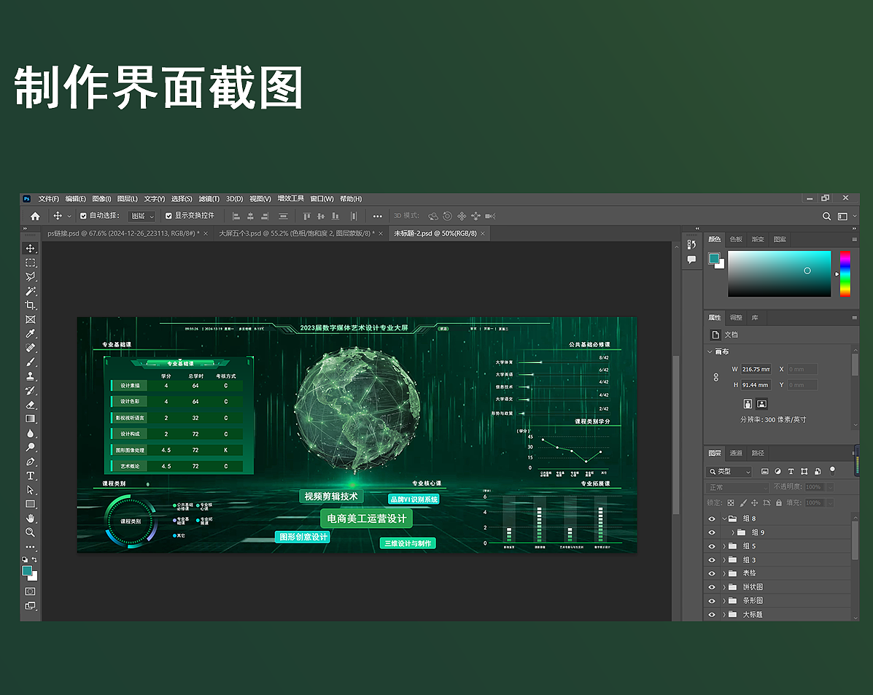Click the Home screen icon in options bar
Viewport: 873px width, 695px height.
(x=34, y=216)
